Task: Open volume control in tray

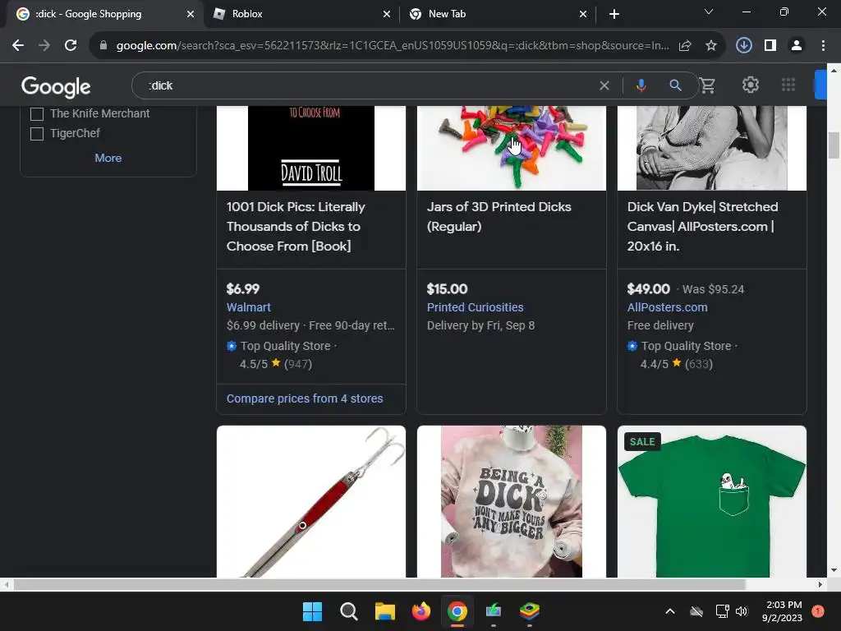Action: 742,611
